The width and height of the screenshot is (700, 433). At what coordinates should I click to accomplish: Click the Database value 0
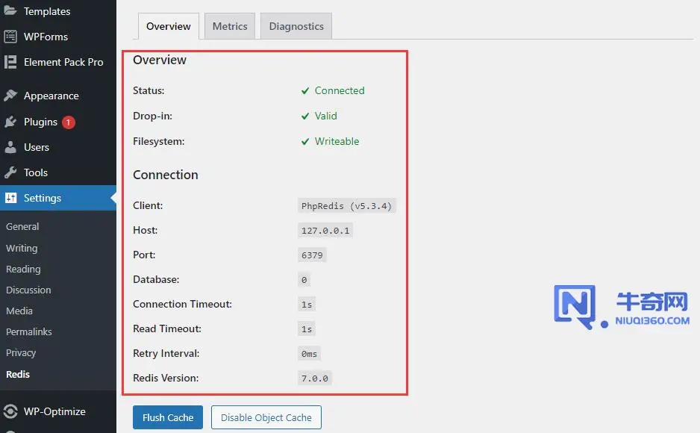304,280
